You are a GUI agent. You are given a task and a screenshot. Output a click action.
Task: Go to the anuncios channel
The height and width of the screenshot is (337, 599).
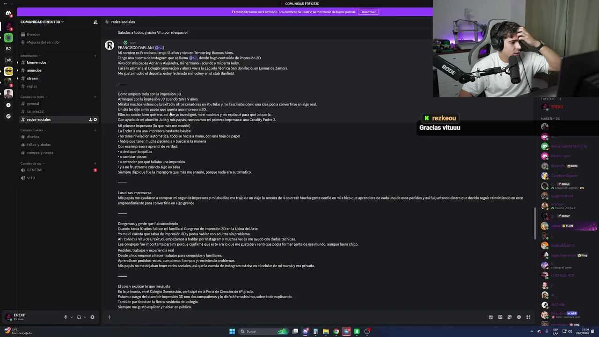[x=58, y=70]
